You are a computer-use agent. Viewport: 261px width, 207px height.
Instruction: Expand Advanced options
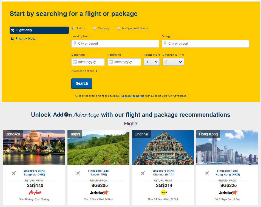[84, 71]
